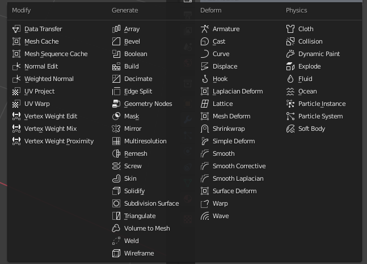Image resolution: width=367 pixels, height=264 pixels.
Task: Click the Armature figure icon
Action: tap(205, 29)
